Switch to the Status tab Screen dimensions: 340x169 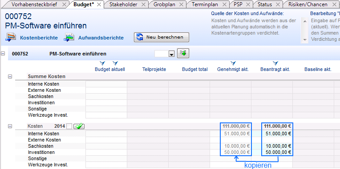click(x=265, y=4)
